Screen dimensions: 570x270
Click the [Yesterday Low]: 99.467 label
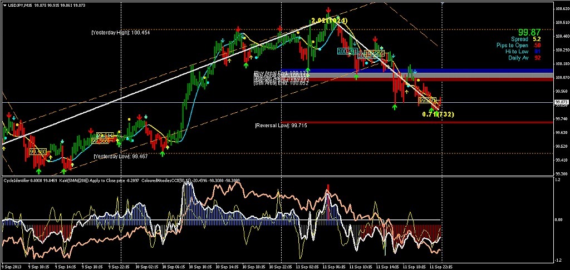click(121, 157)
